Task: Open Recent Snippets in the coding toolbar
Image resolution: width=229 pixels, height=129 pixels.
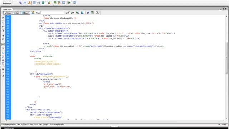Action: point(3,64)
